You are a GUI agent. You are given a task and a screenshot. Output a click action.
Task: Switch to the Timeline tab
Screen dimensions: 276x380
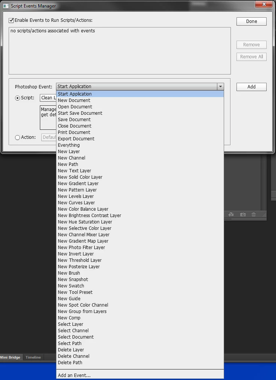33,357
